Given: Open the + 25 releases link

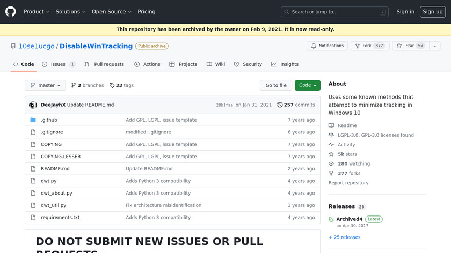Looking at the screenshot, I should (344, 237).
